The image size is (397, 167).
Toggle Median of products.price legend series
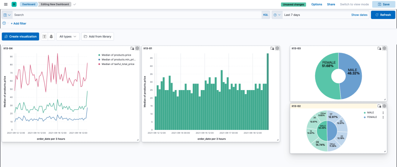click(116, 55)
